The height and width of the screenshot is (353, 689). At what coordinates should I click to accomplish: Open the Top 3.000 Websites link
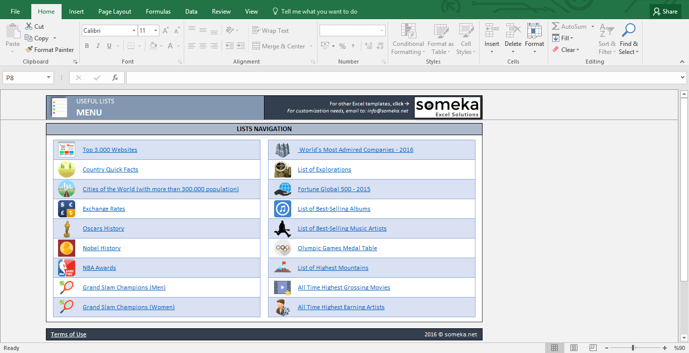110,150
